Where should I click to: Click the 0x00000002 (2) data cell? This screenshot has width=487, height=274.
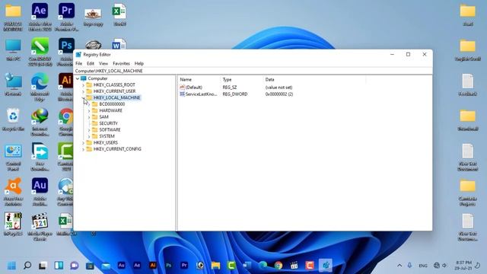(x=279, y=94)
